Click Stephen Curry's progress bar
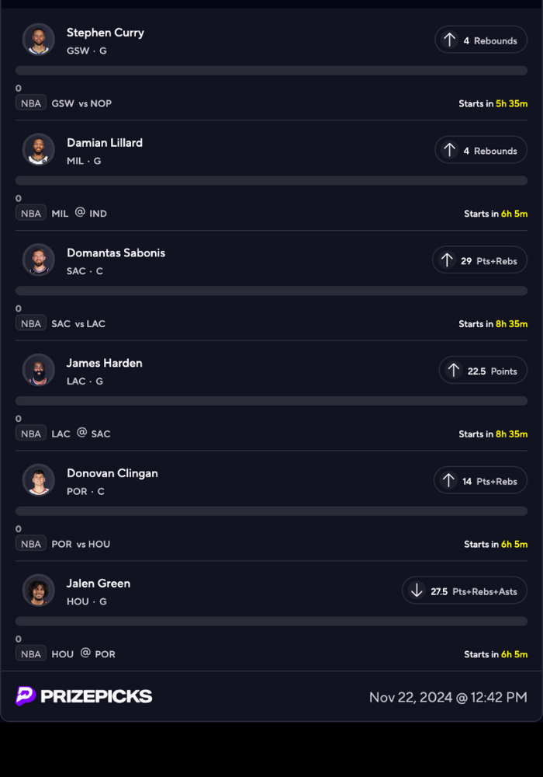 coord(271,71)
